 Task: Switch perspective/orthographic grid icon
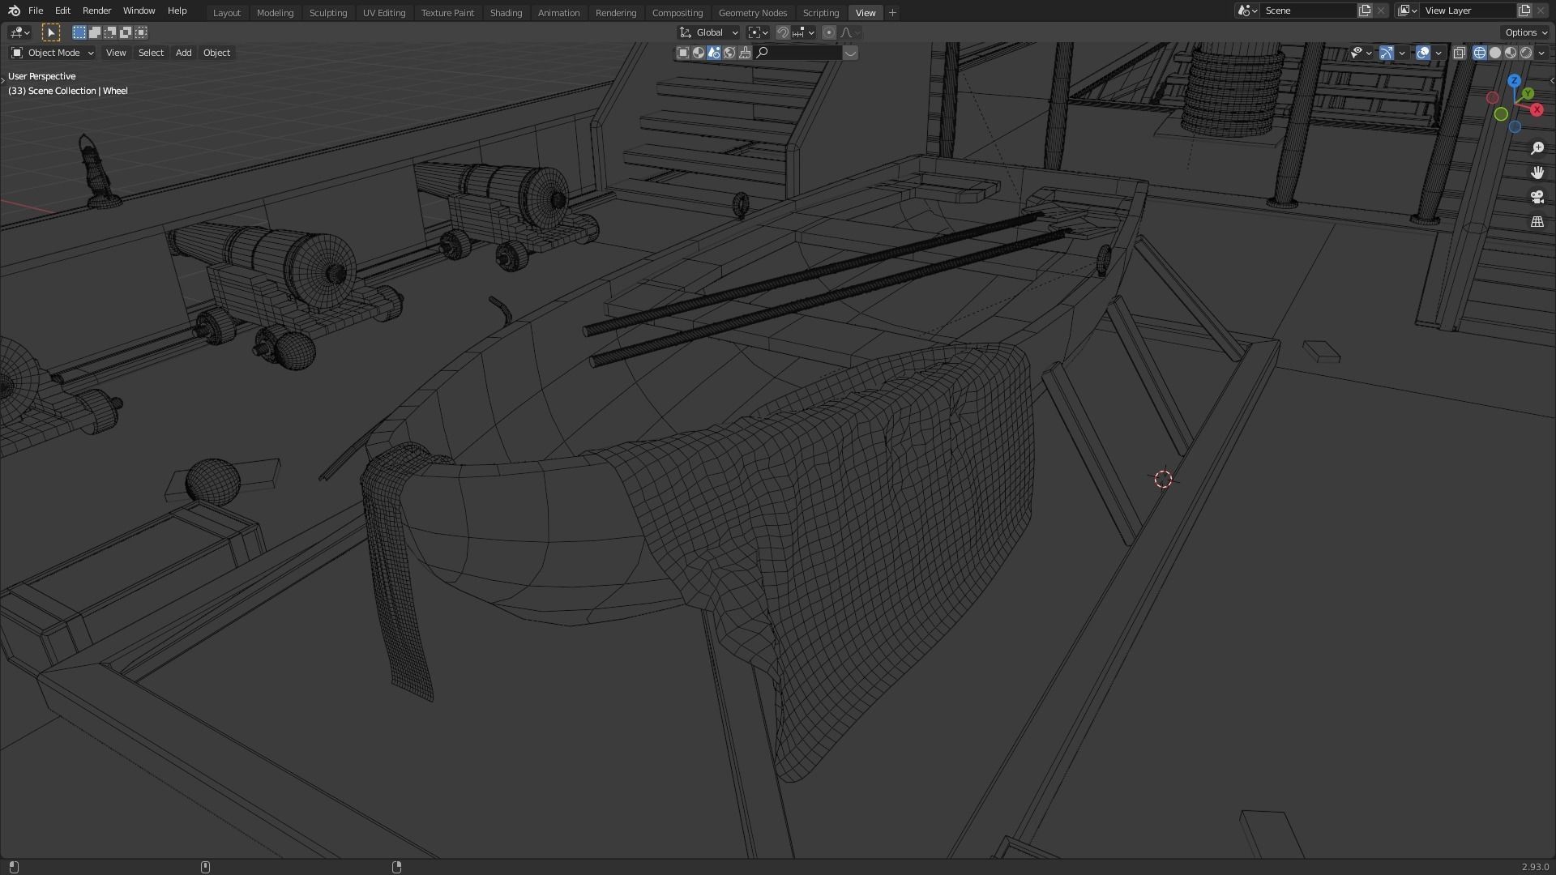(x=1537, y=221)
